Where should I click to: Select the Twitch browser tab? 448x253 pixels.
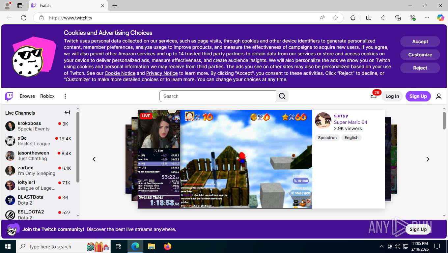(68, 6)
